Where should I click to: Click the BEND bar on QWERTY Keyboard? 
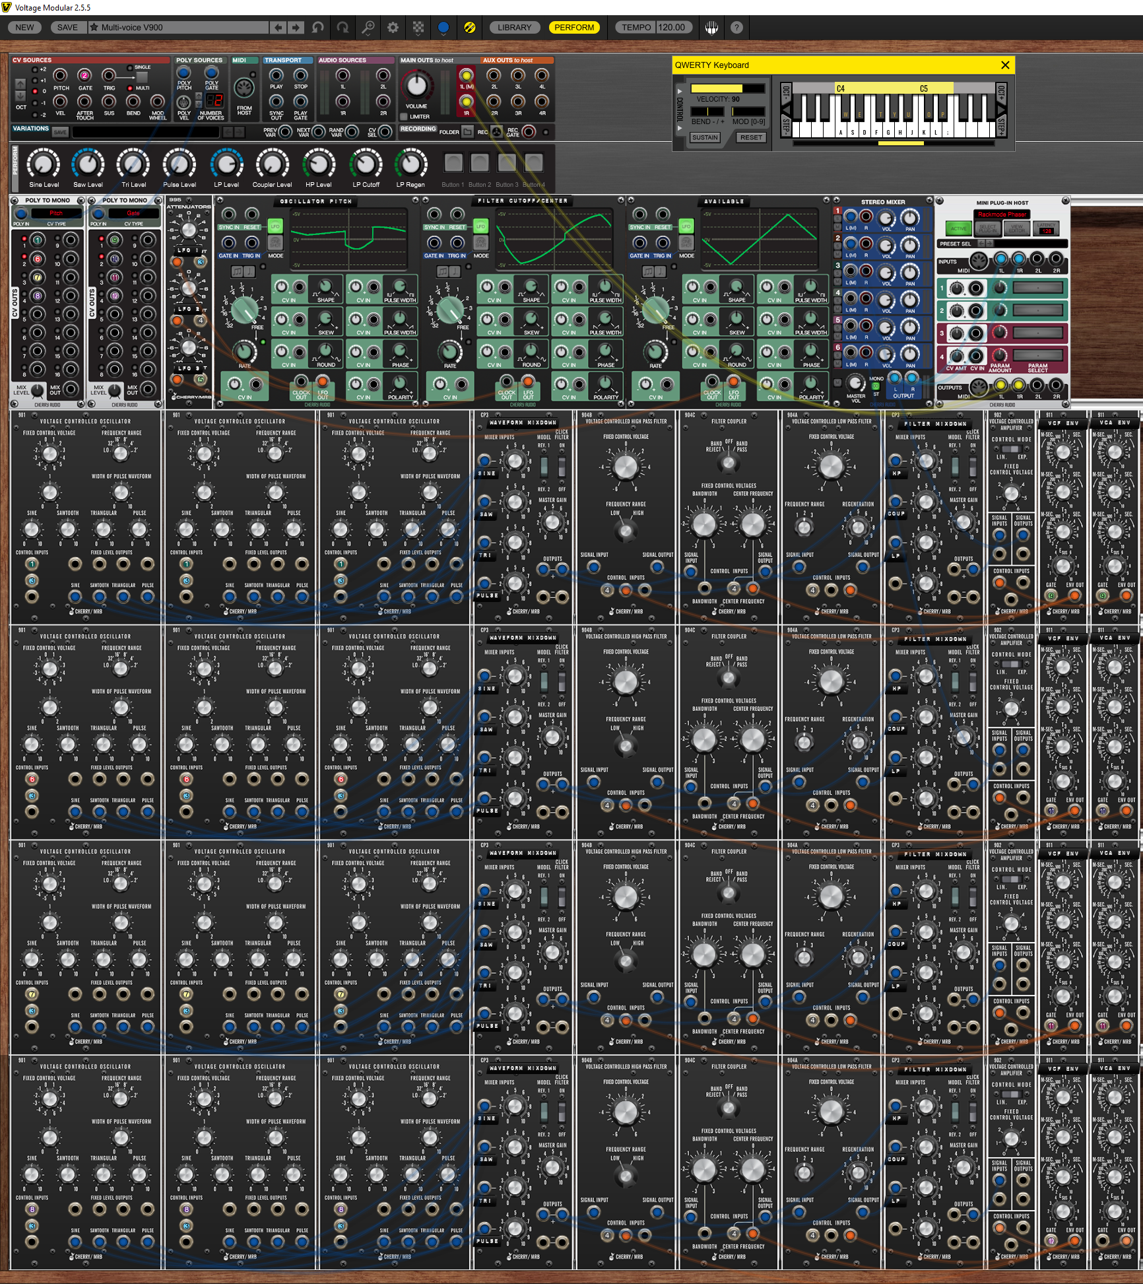(x=708, y=112)
